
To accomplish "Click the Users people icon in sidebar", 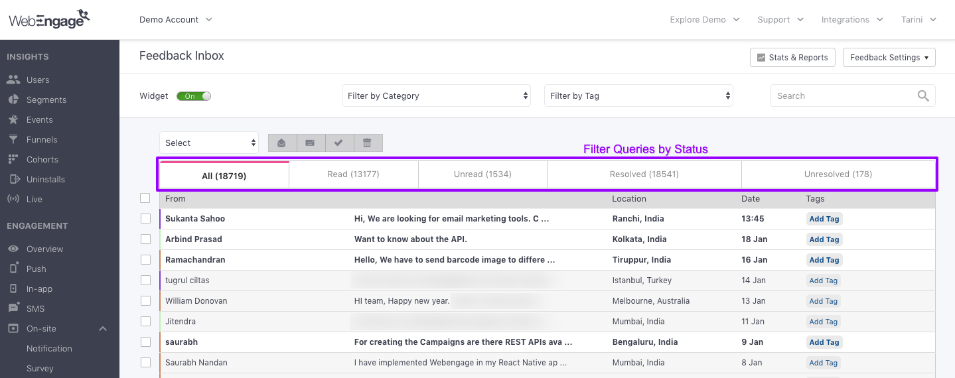I will point(13,80).
